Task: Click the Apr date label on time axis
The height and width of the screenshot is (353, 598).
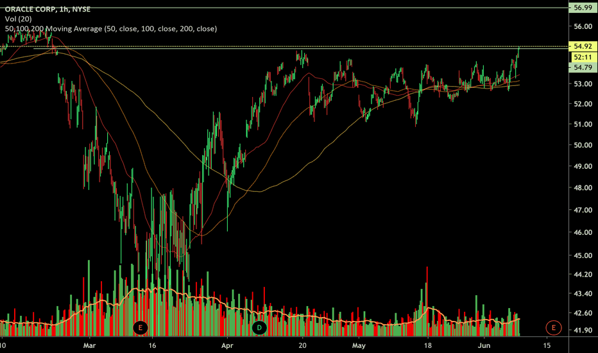Action: click(x=227, y=346)
